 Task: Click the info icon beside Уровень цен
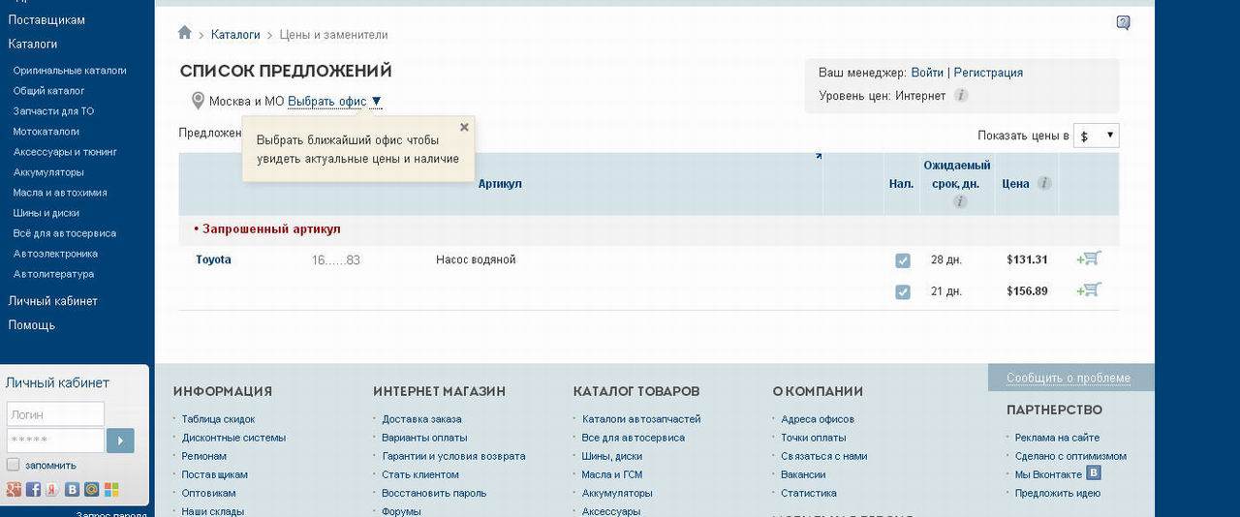point(961,96)
